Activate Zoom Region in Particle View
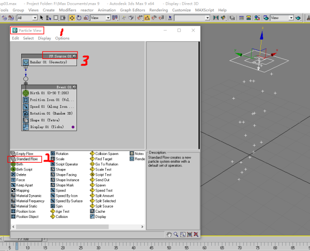 tap(183, 234)
